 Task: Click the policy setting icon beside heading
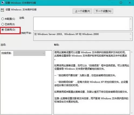coord(2,10)
